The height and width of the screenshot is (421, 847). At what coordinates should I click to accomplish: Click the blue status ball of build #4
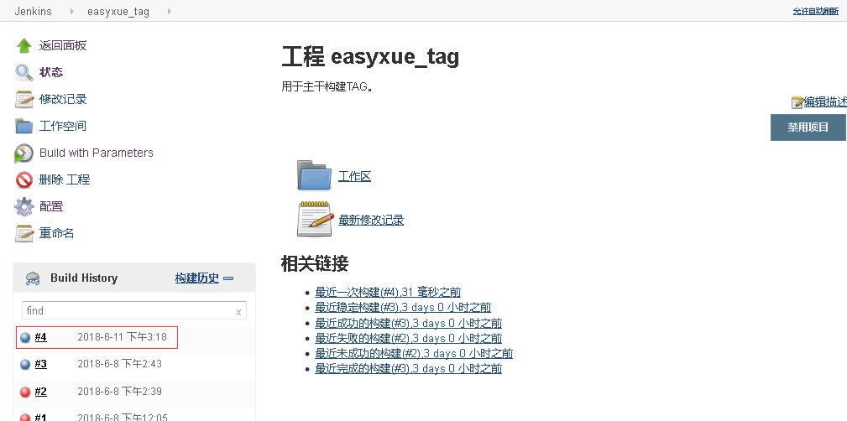(x=25, y=338)
